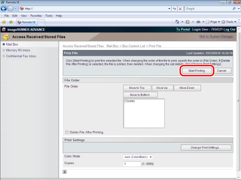Open the Page menu dropdown
The image size is (241, 180).
[x=213, y=22]
